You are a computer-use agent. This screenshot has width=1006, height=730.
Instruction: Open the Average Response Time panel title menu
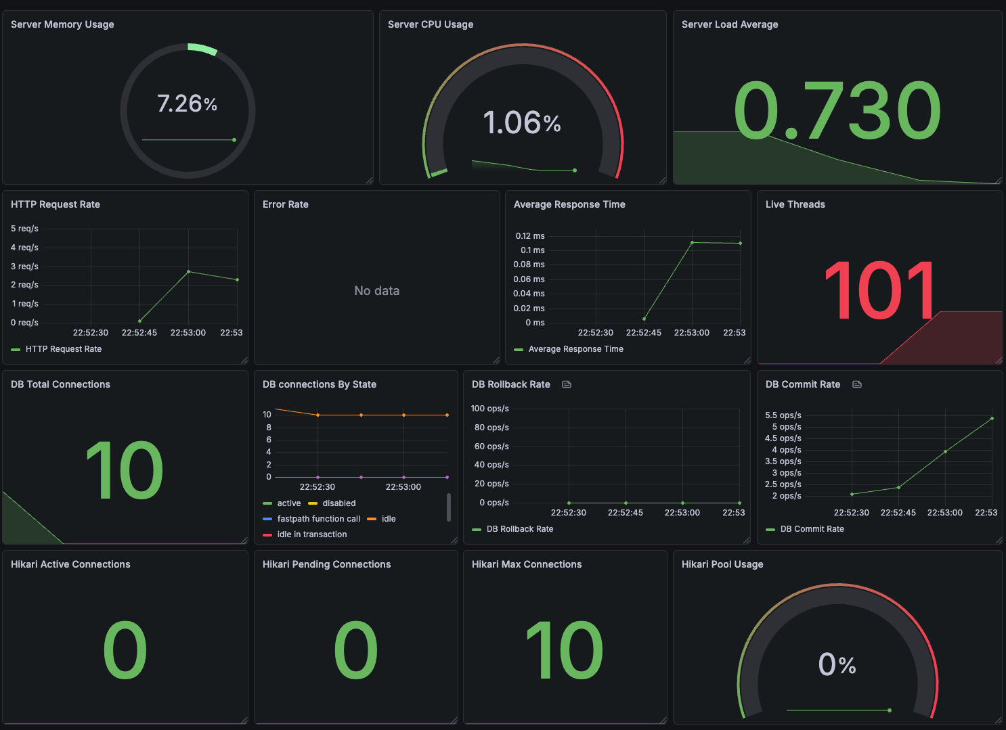pyautogui.click(x=569, y=204)
